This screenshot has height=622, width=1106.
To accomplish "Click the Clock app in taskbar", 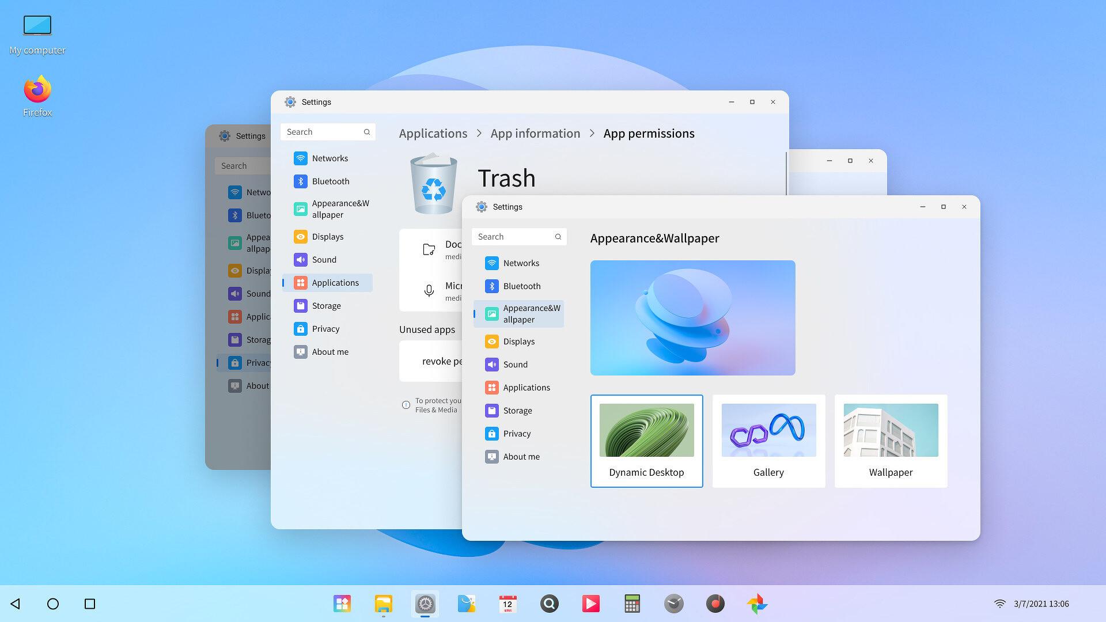I will (672, 603).
